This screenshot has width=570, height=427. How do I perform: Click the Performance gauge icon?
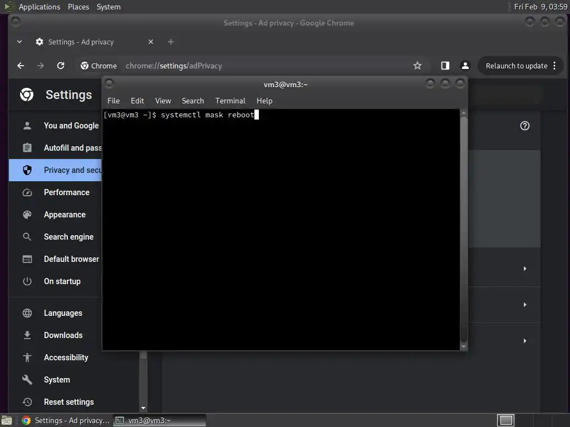[x=27, y=192]
